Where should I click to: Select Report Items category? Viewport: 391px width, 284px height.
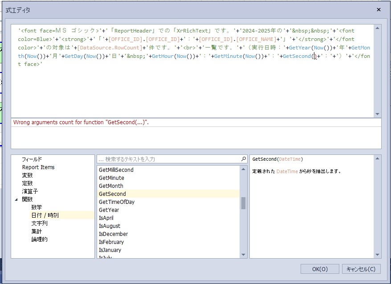38,167
